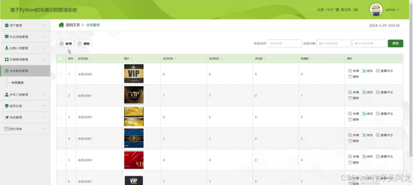Click the minion user avatar in header
The image size is (413, 185).
click(376, 10)
